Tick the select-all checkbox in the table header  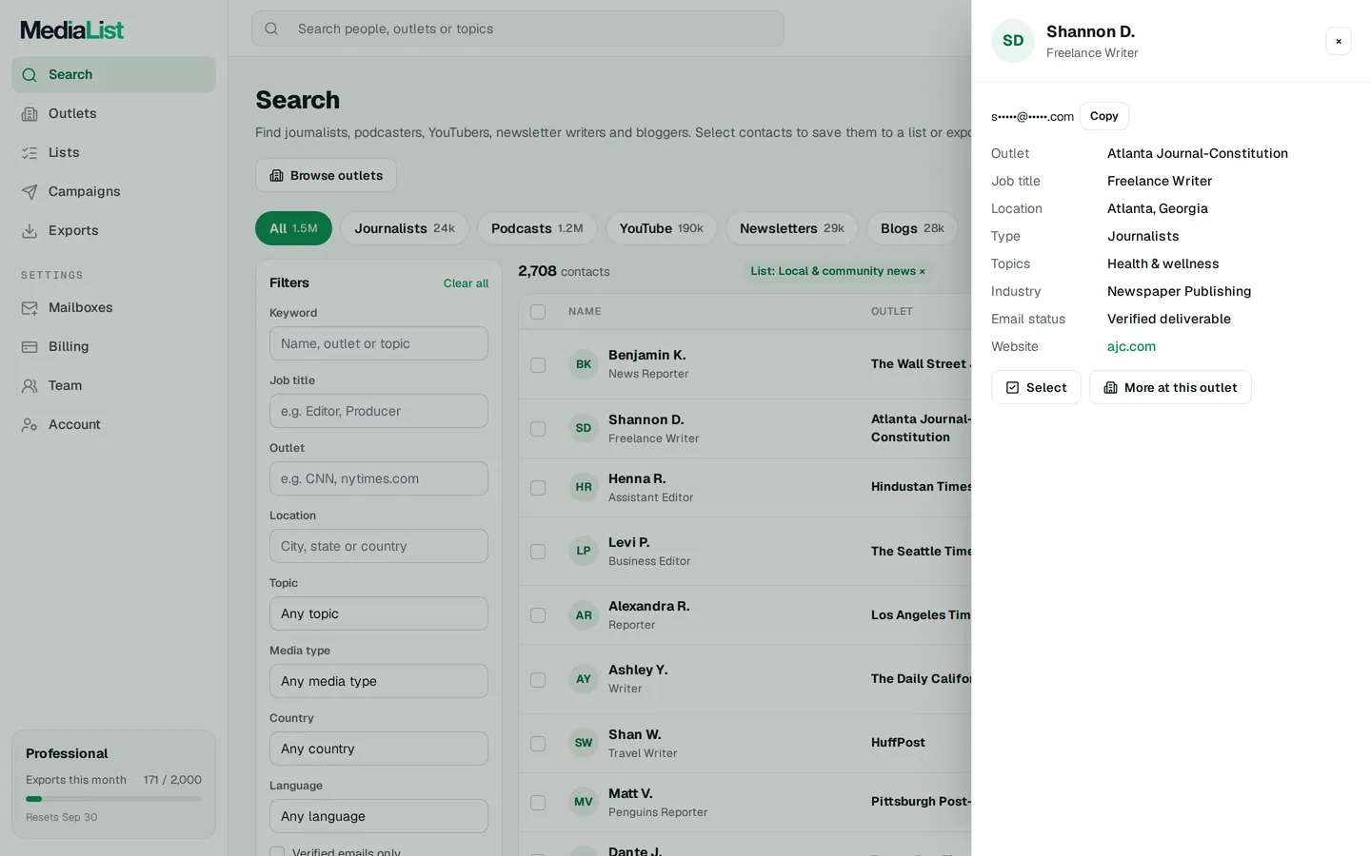click(538, 312)
